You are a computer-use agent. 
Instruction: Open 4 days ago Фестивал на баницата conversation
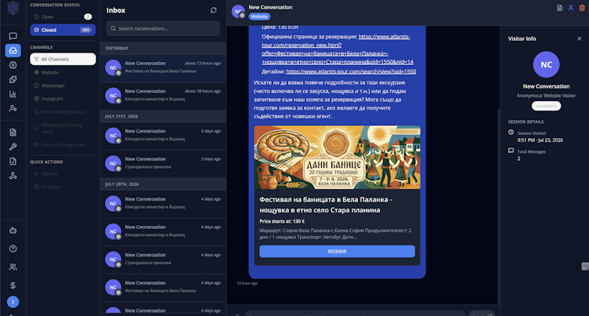click(x=163, y=287)
